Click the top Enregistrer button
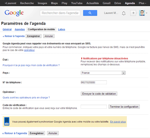The width and height of the screenshot is (150, 138). coord(34,36)
